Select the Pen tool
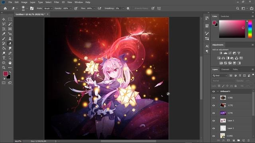Image resolution: width=255 pixels, height=143 pixels. click(x=10, y=53)
